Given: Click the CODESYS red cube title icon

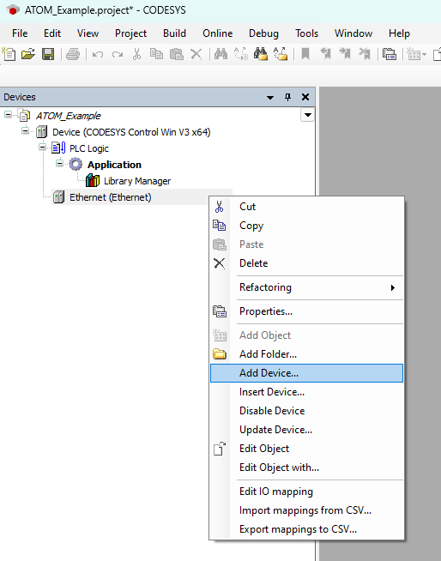Looking at the screenshot, I should tap(13, 10).
